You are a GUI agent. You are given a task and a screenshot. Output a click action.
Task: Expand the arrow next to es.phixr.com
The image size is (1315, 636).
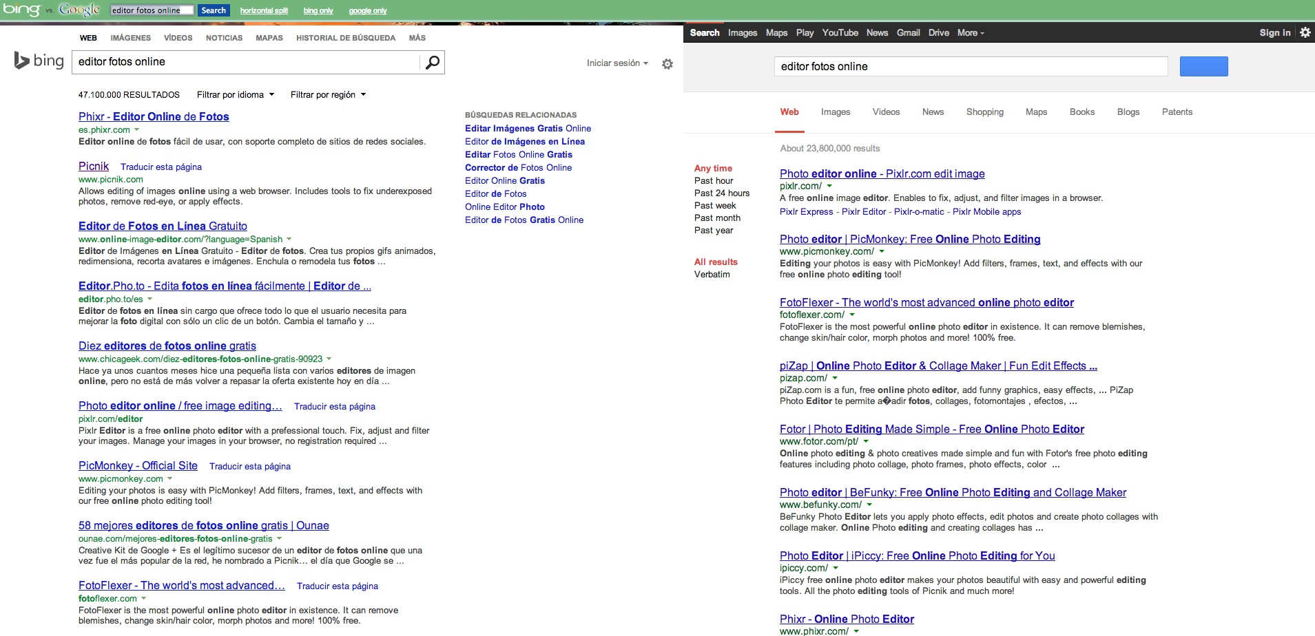click(136, 130)
